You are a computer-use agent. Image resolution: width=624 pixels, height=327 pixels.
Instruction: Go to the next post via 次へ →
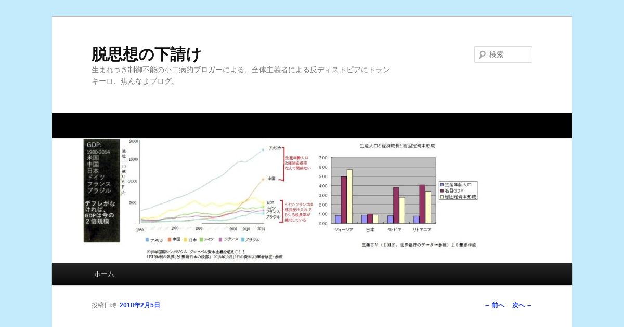[522, 305]
